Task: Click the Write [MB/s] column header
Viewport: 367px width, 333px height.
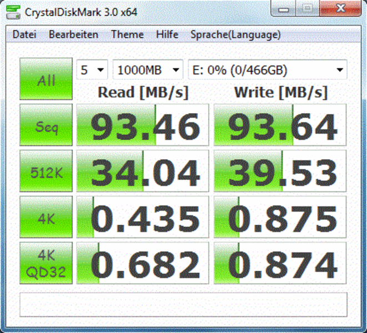Action: click(x=280, y=93)
